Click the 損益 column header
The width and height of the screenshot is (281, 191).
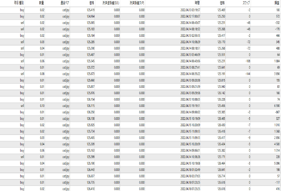(277, 3)
